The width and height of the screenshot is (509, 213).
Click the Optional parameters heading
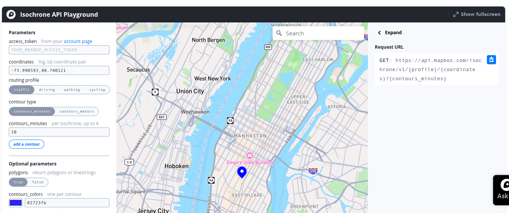tap(33, 164)
